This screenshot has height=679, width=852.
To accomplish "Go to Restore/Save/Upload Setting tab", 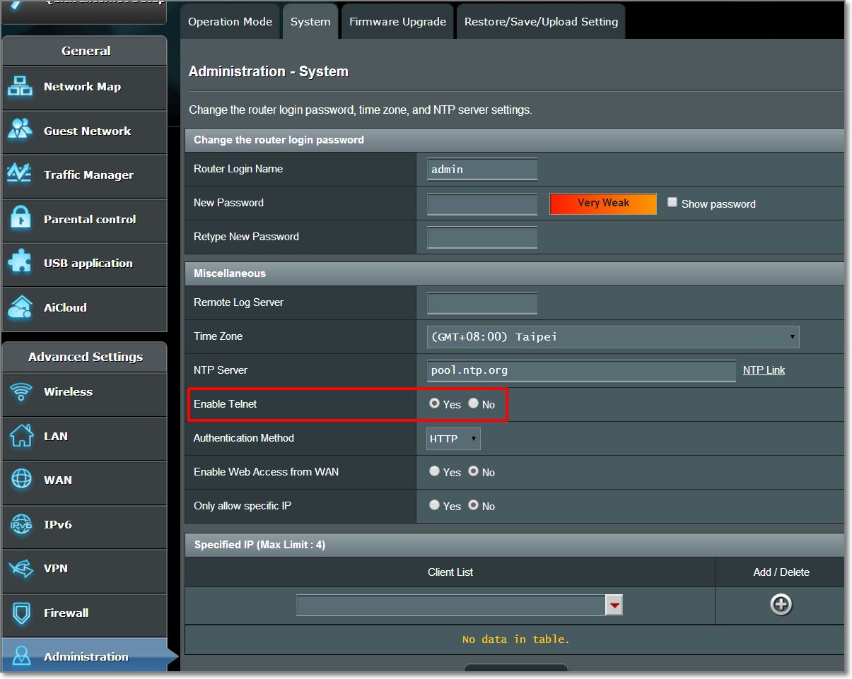I will tap(541, 22).
